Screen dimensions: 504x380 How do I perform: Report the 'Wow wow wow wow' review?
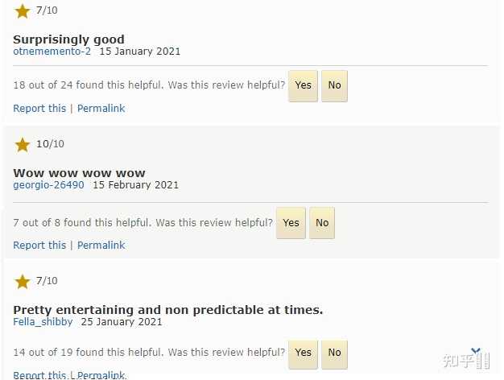pos(39,246)
